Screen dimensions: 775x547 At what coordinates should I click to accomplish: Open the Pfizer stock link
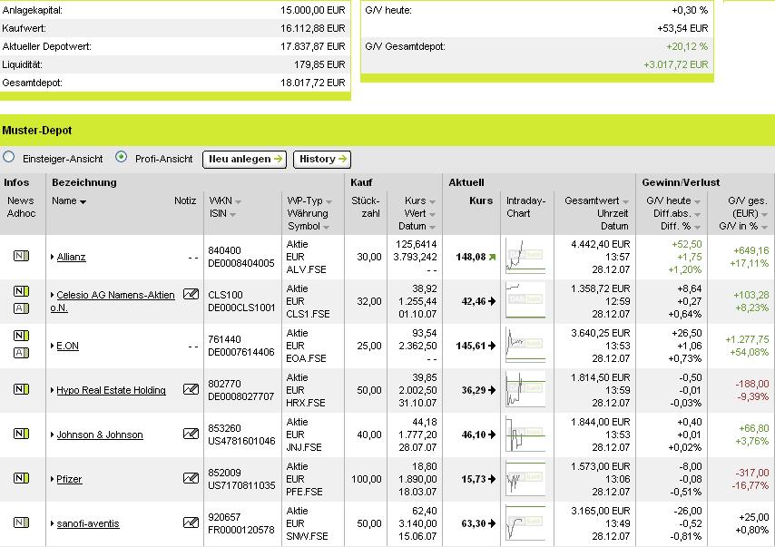tap(69, 479)
